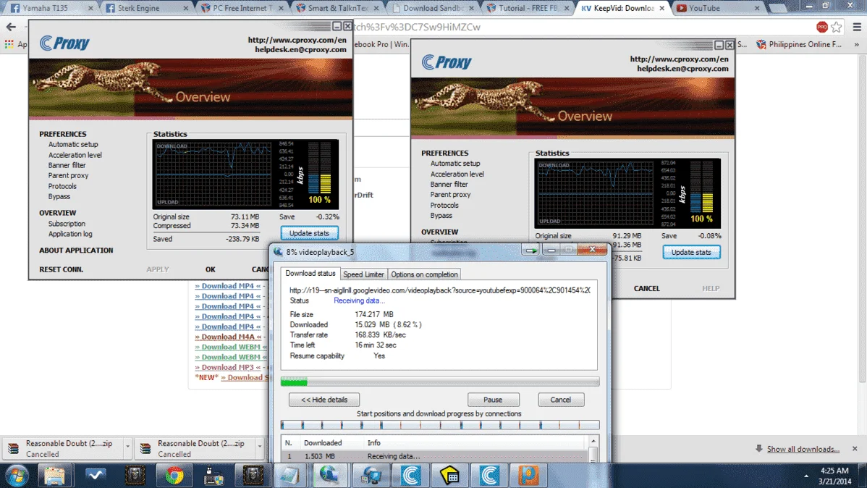Viewport: 867px width, 488px height.
Task: Open Acceleration level in the left CProxy window
Action: point(75,156)
